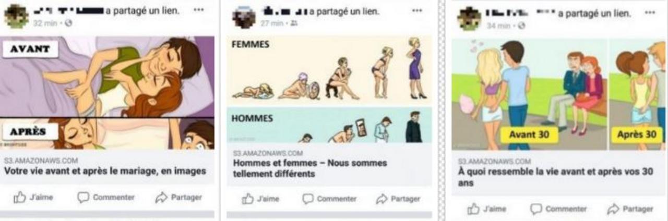Comment on the 'avant et après vos 30 ans' post

[x=558, y=209]
